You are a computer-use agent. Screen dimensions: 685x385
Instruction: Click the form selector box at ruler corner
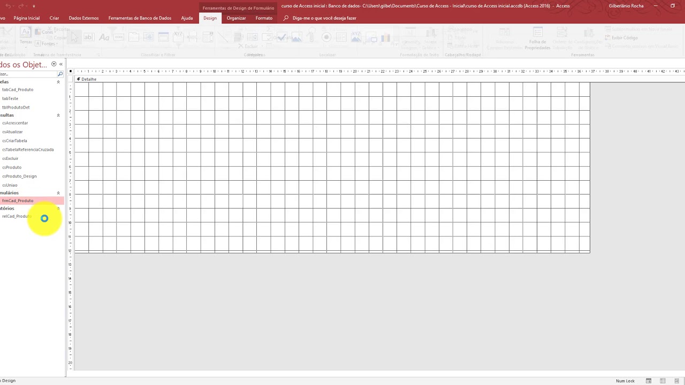[70, 71]
